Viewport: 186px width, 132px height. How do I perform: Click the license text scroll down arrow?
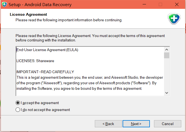coord(167,93)
